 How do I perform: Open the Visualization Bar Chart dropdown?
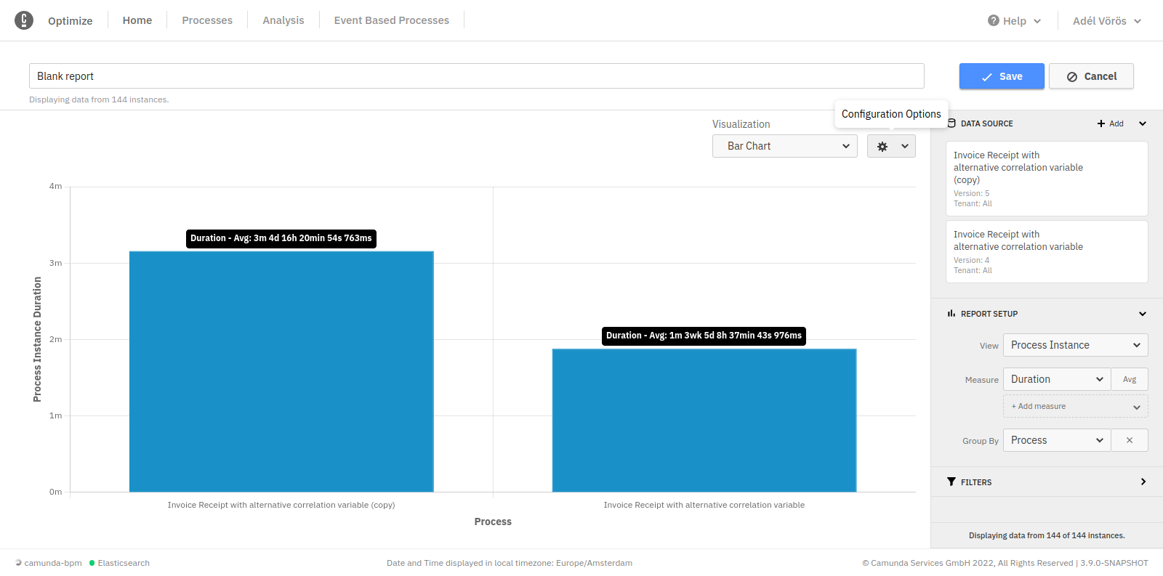(x=784, y=146)
